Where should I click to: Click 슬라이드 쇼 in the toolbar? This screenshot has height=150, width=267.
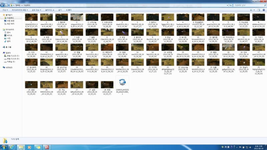49,10
